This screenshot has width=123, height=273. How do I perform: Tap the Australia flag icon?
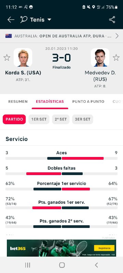pos(9,36)
